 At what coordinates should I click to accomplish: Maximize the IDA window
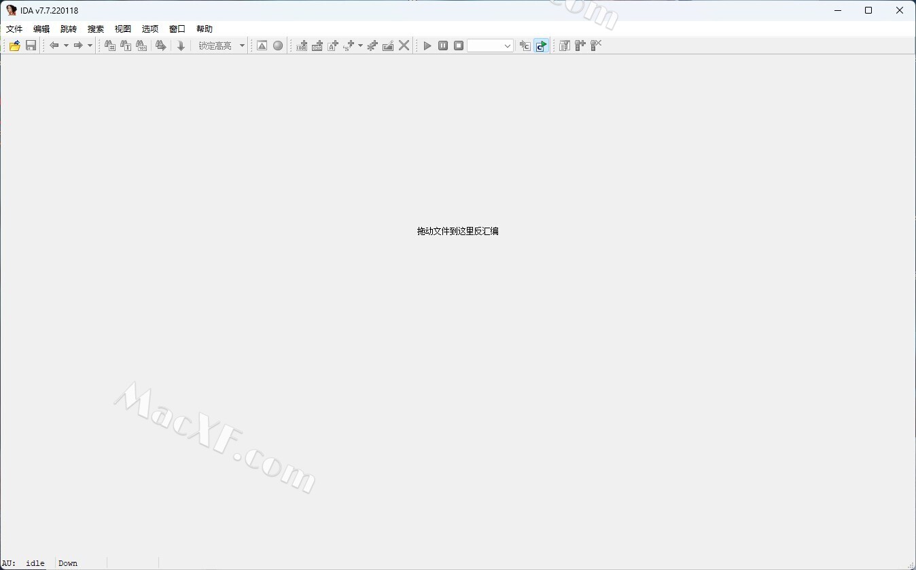coord(868,10)
